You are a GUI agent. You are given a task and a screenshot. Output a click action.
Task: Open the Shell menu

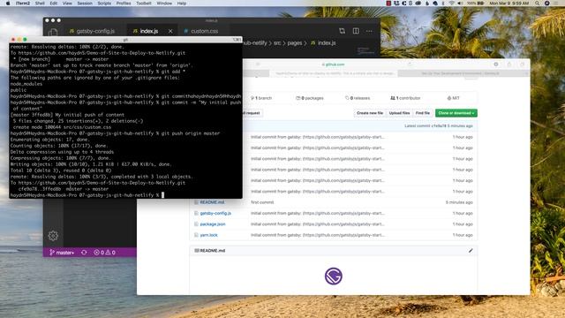[40, 4]
